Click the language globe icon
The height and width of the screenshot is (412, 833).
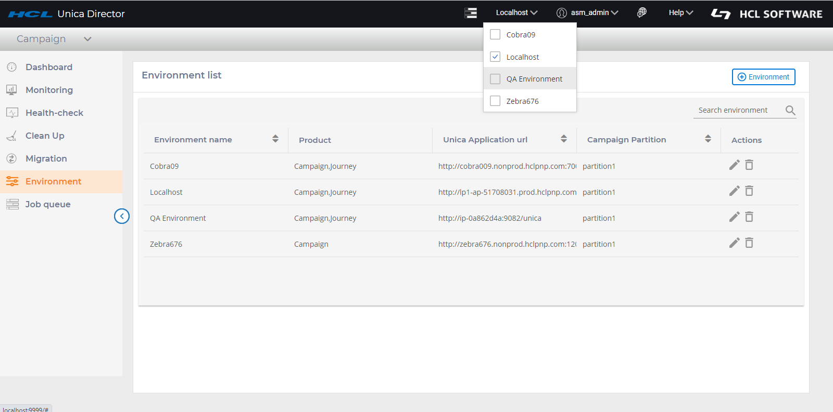pos(642,12)
